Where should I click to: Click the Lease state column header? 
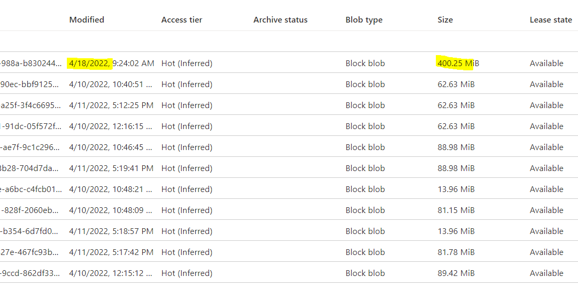pyautogui.click(x=551, y=20)
